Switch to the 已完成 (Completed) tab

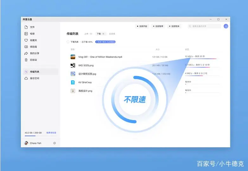click(112, 34)
